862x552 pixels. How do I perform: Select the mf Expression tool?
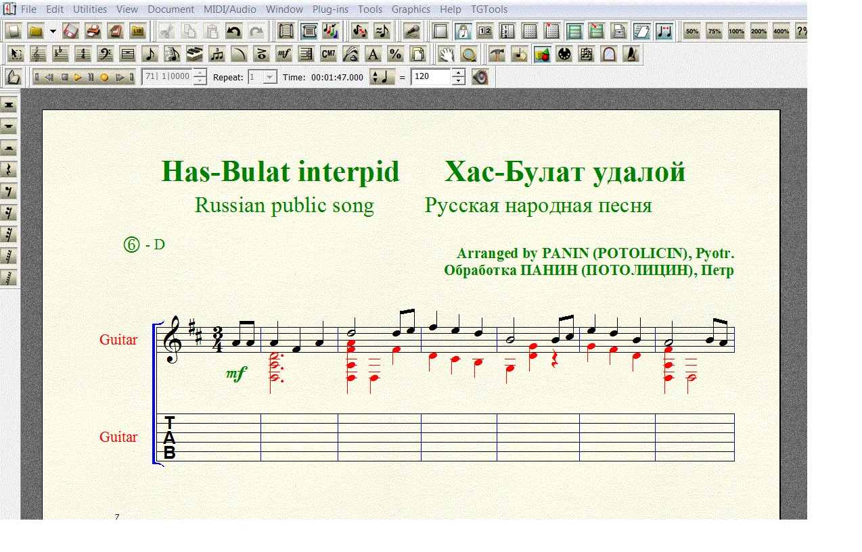click(283, 54)
